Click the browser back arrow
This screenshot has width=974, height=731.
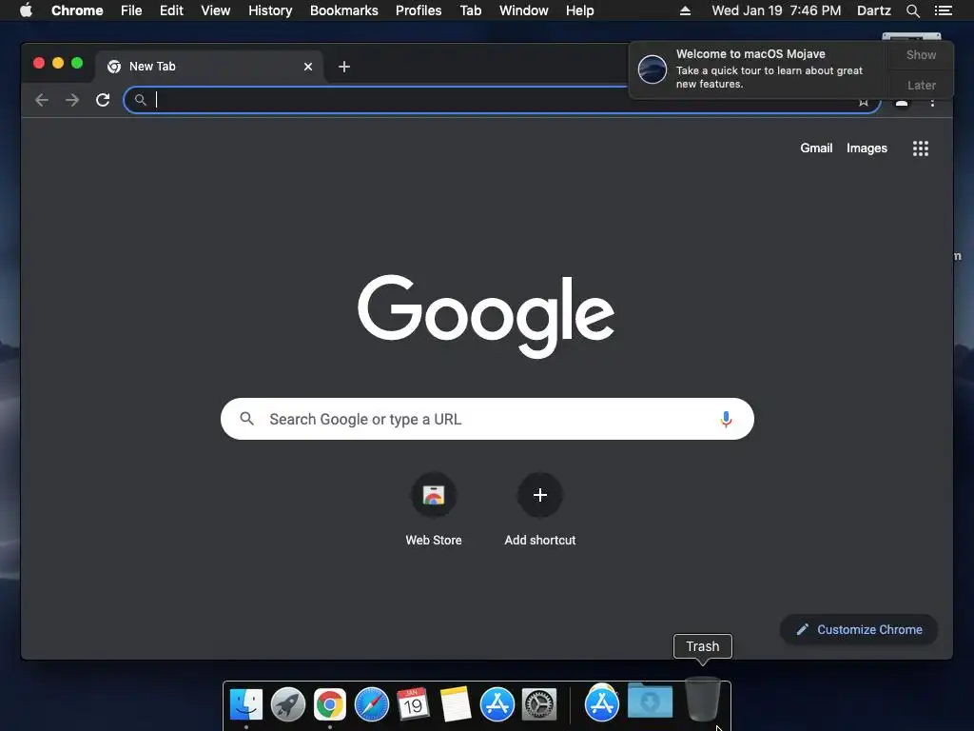[x=42, y=100]
